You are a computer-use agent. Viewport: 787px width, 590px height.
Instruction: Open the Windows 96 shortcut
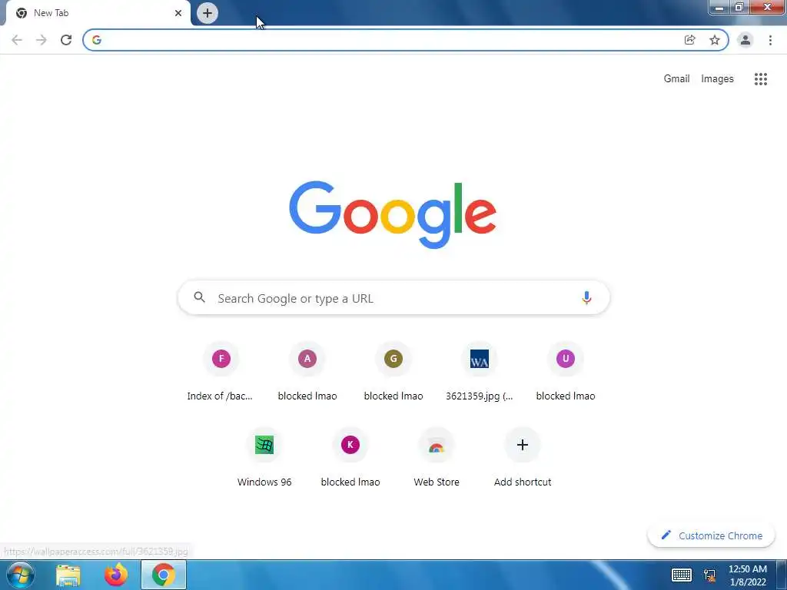[x=264, y=458]
